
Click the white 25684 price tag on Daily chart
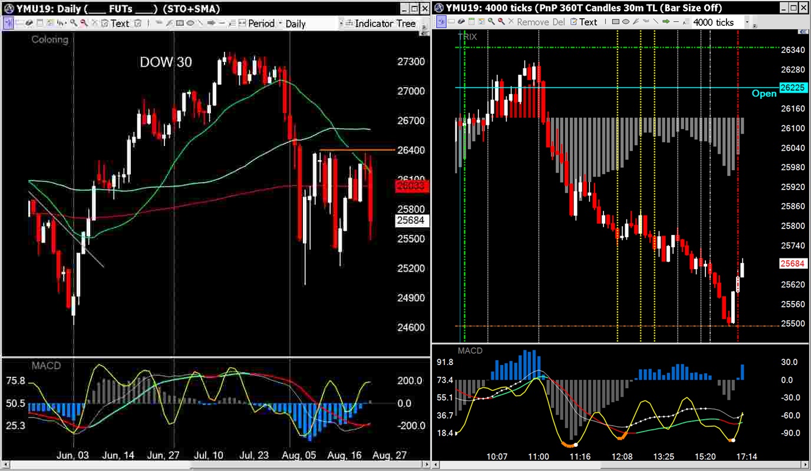tap(412, 221)
